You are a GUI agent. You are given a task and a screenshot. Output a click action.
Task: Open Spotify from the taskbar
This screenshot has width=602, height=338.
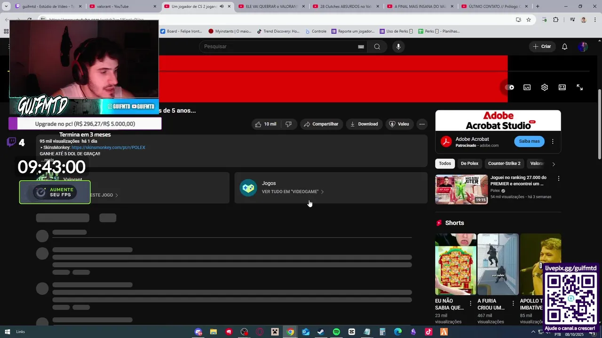[x=336, y=332]
